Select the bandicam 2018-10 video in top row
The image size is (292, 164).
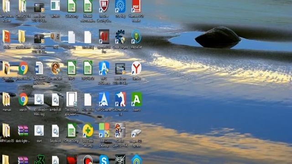tap(39, 7)
